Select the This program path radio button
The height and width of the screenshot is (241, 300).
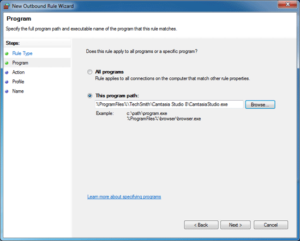coord(89,96)
